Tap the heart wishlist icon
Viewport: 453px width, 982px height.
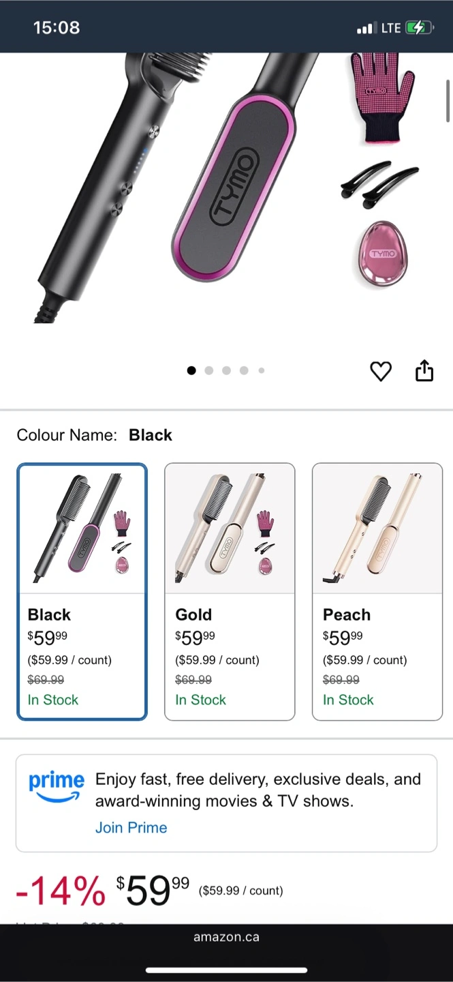tap(381, 371)
